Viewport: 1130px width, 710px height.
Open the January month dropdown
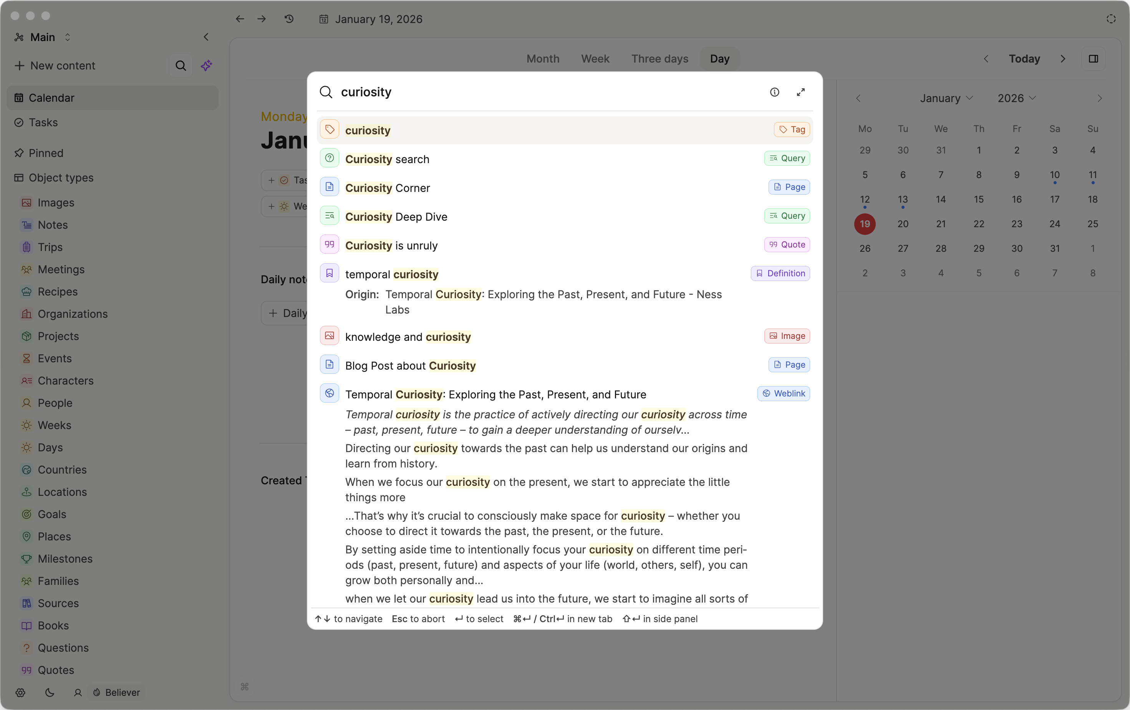pyautogui.click(x=946, y=98)
